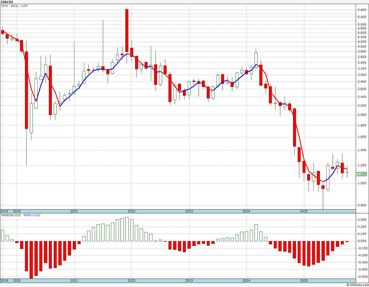369x287 pixels.
Task: Click the 1.400 price axis label
Action: pyautogui.click(x=362, y=150)
